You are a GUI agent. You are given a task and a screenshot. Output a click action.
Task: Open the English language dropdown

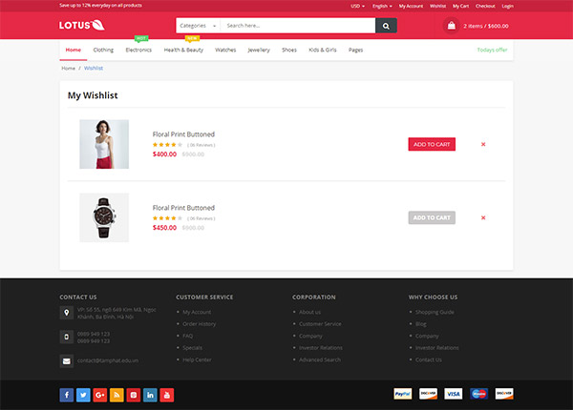(382, 6)
